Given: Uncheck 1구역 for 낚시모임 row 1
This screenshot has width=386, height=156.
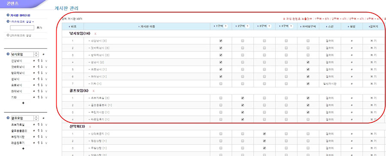Looking at the screenshot, I should point(221,41).
